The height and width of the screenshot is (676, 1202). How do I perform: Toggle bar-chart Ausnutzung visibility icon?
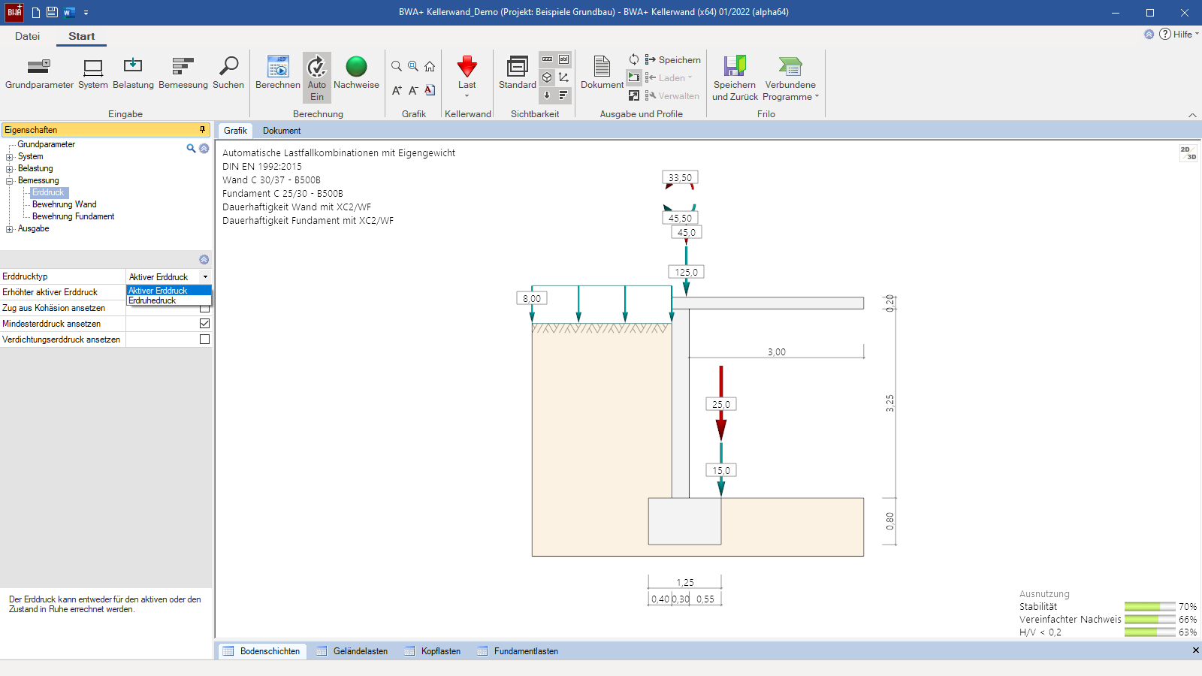[563, 95]
